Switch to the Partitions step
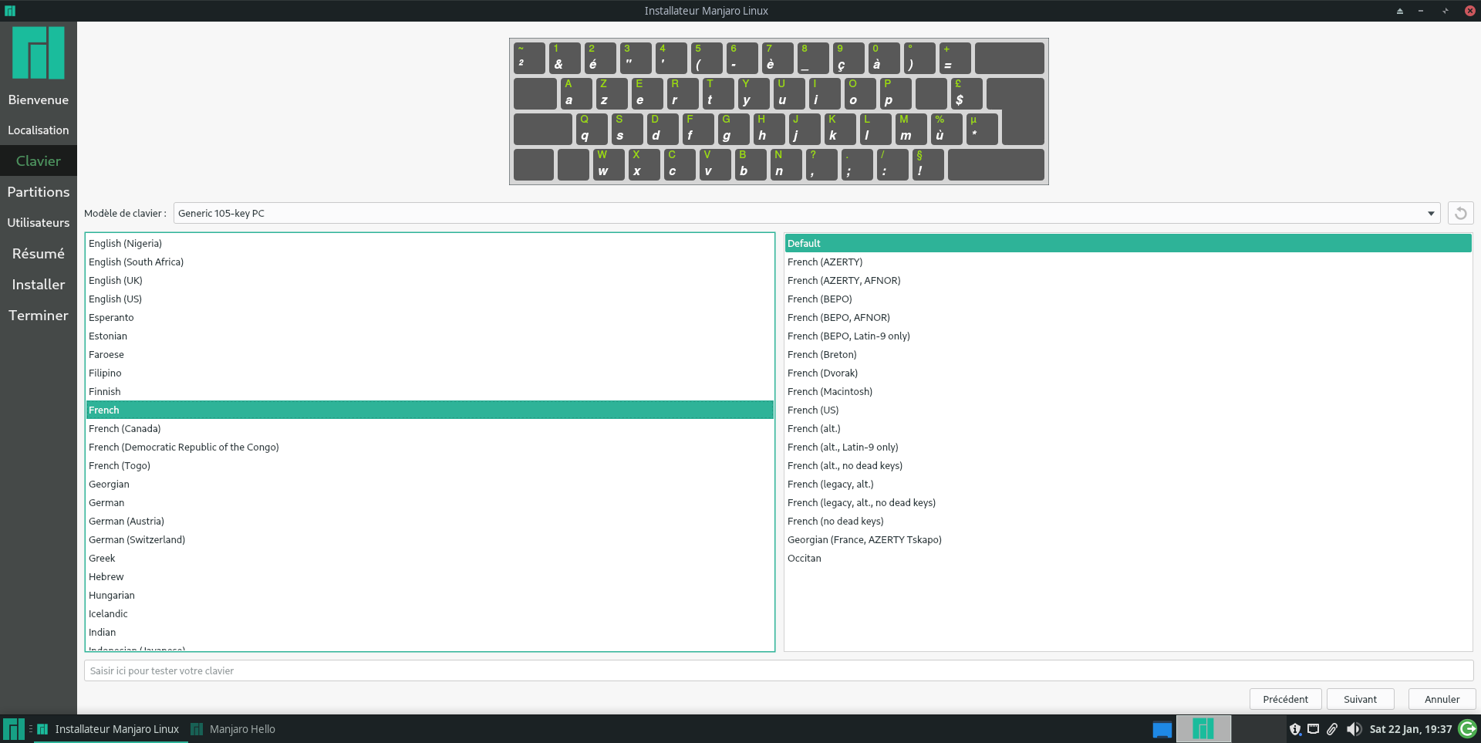 pyautogui.click(x=39, y=191)
